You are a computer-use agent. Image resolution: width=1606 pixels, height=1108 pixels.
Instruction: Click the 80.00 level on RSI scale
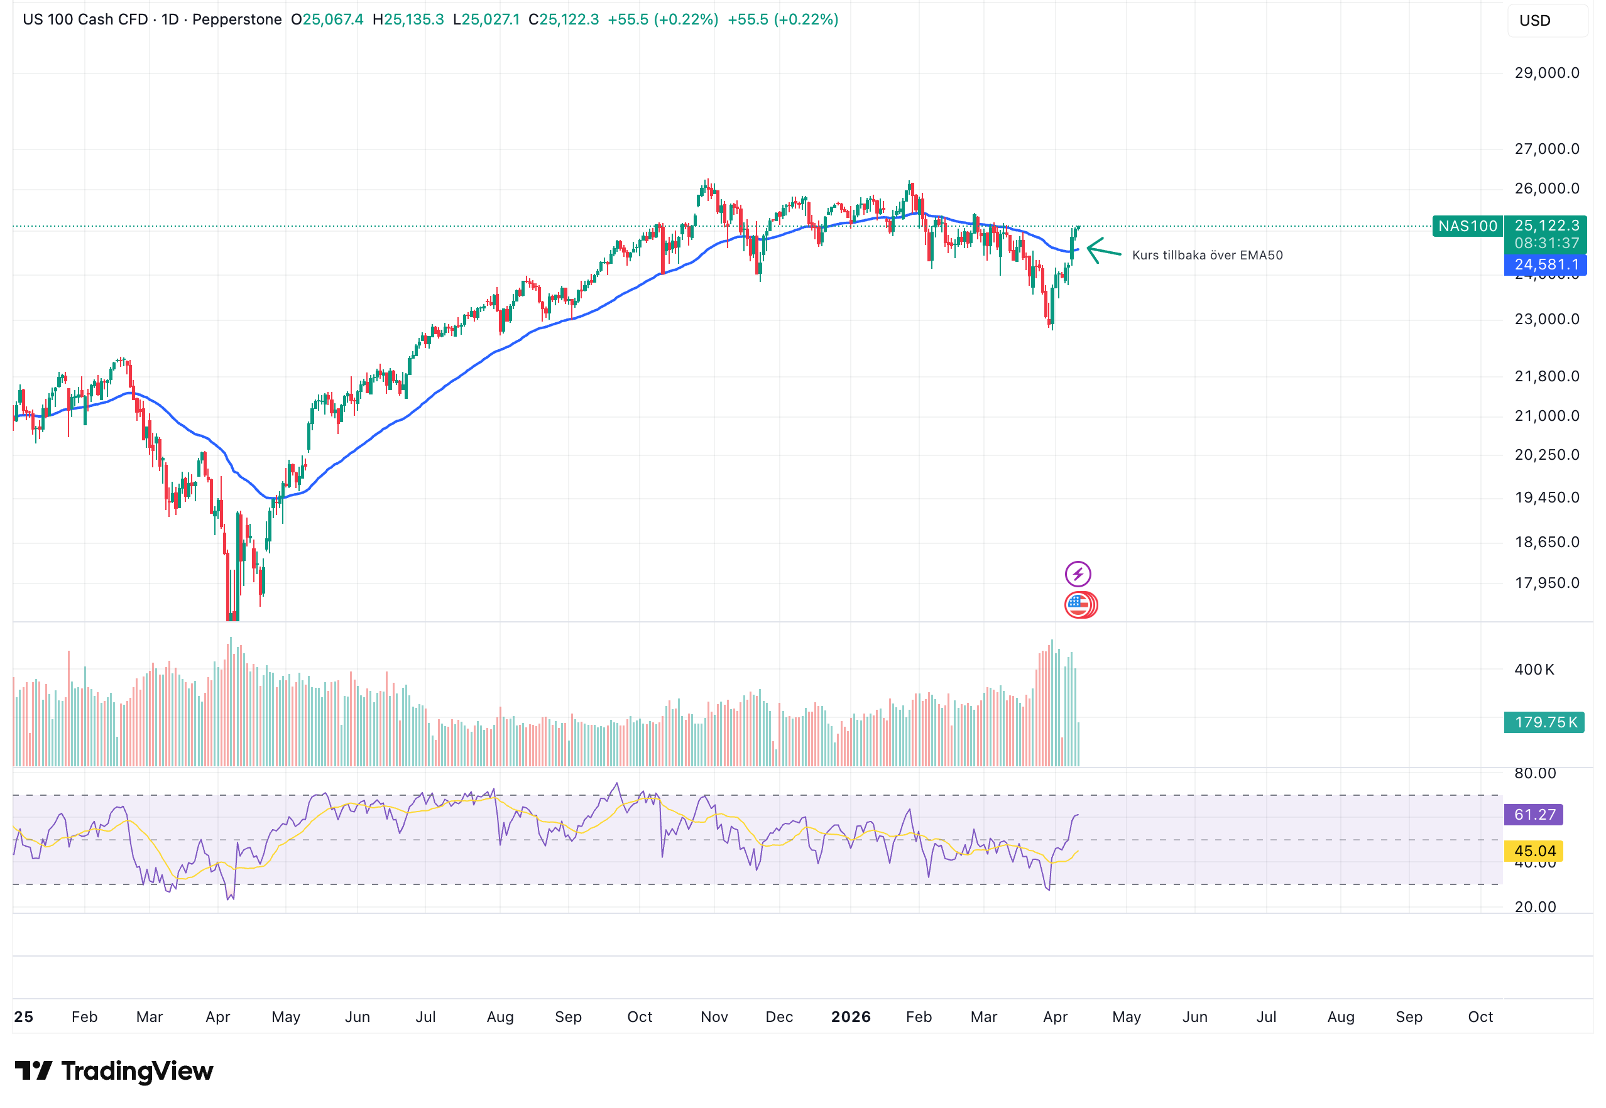pos(1534,773)
